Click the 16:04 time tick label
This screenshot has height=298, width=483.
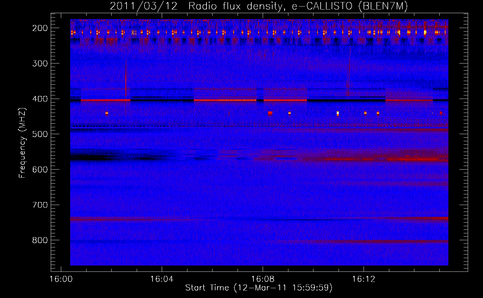coord(162,279)
